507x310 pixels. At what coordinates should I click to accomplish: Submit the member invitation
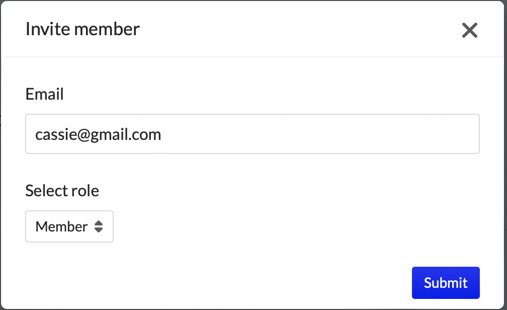coord(446,283)
